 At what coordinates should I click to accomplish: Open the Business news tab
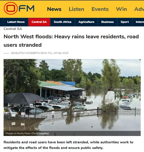coord(107,22)
